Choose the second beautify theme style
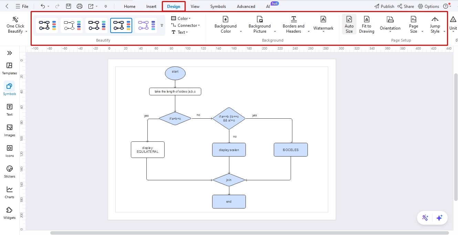The width and height of the screenshot is (458, 235). point(71,25)
